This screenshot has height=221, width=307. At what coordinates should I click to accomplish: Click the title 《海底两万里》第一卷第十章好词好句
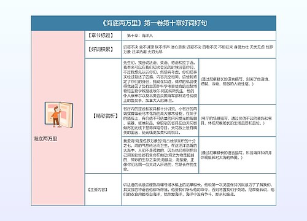(154, 23)
